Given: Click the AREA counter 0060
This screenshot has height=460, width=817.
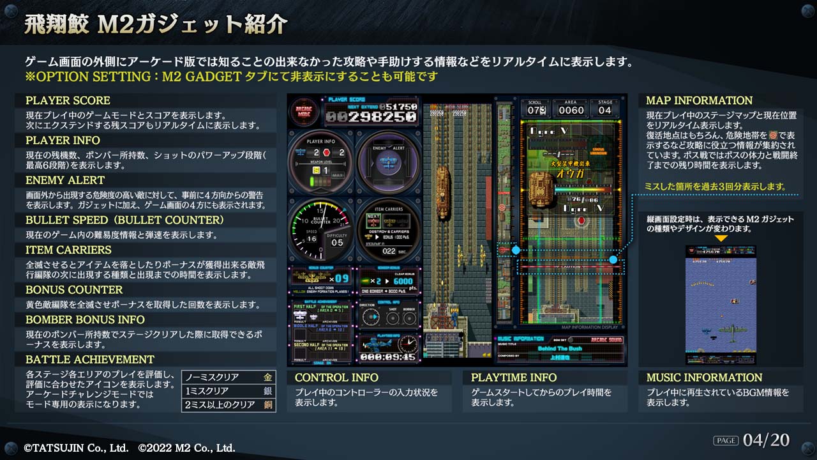Looking at the screenshot, I should (x=571, y=110).
